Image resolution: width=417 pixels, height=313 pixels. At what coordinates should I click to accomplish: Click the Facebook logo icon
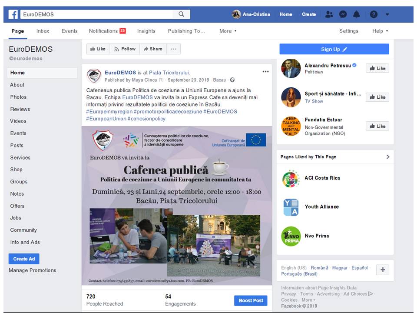[13, 14]
